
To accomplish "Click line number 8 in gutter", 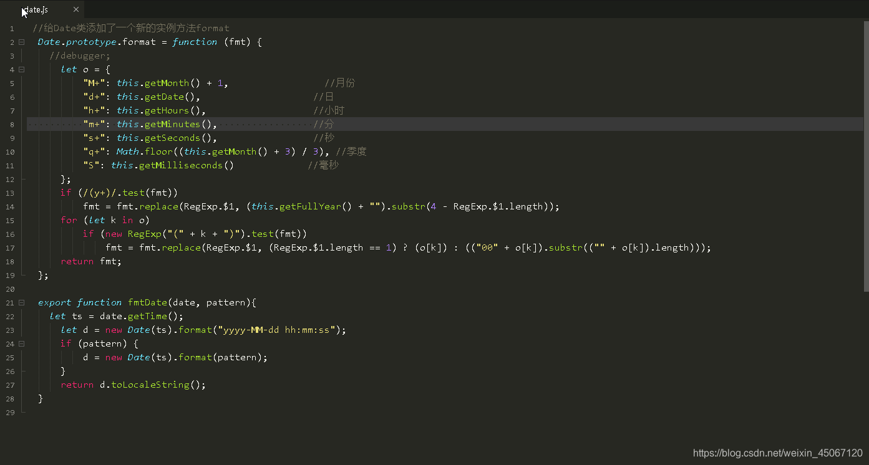I will click(12, 125).
